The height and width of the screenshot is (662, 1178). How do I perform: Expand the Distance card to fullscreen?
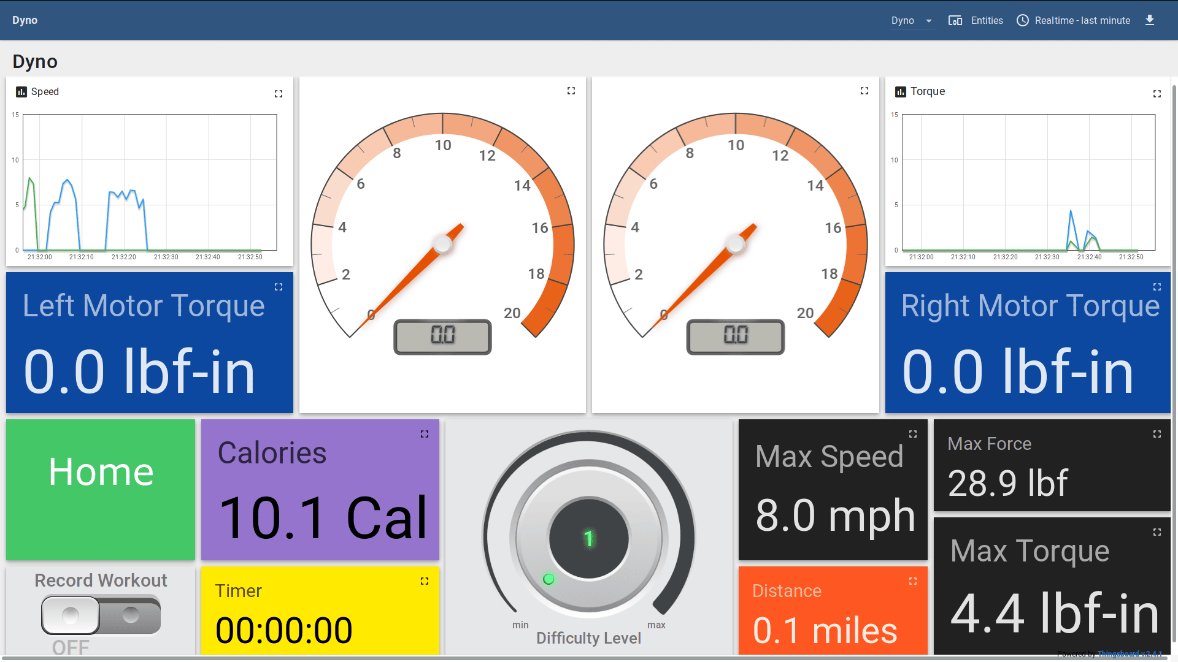click(x=913, y=581)
